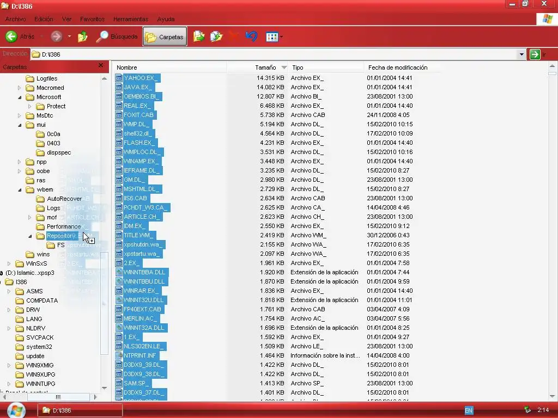Open the Favoritos menu
This screenshot has width=558, height=418.
coord(92,19)
